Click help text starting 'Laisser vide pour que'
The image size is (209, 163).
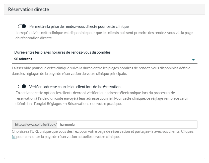coord(101,71)
